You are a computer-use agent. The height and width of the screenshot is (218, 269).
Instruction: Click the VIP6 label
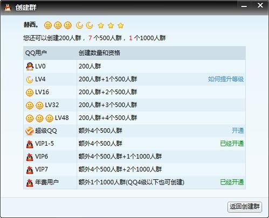pos(42,156)
